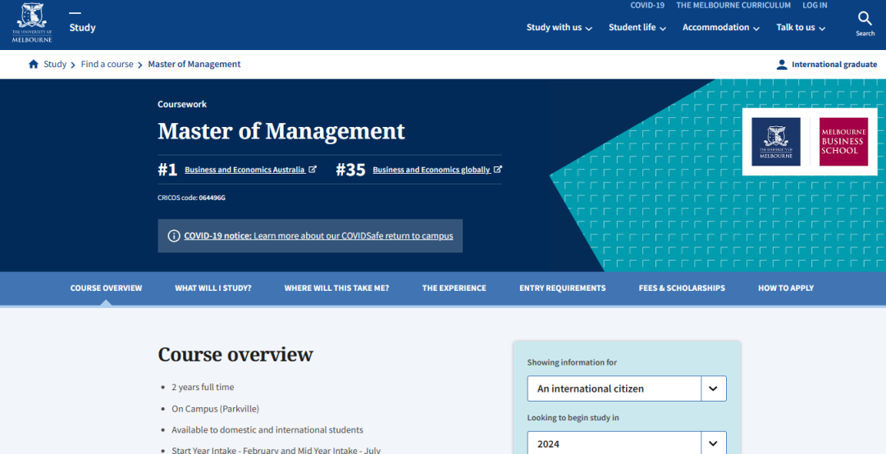The image size is (886, 454).
Task: Expand the Student life menu
Action: point(637,28)
